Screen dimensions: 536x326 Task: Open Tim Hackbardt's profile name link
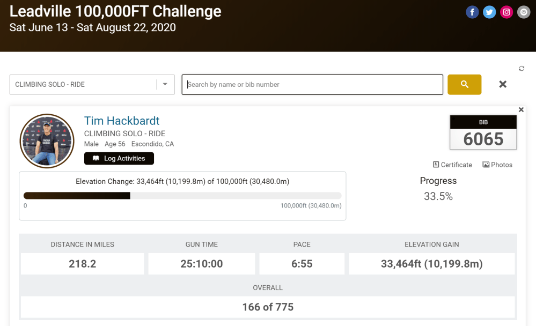click(x=122, y=121)
